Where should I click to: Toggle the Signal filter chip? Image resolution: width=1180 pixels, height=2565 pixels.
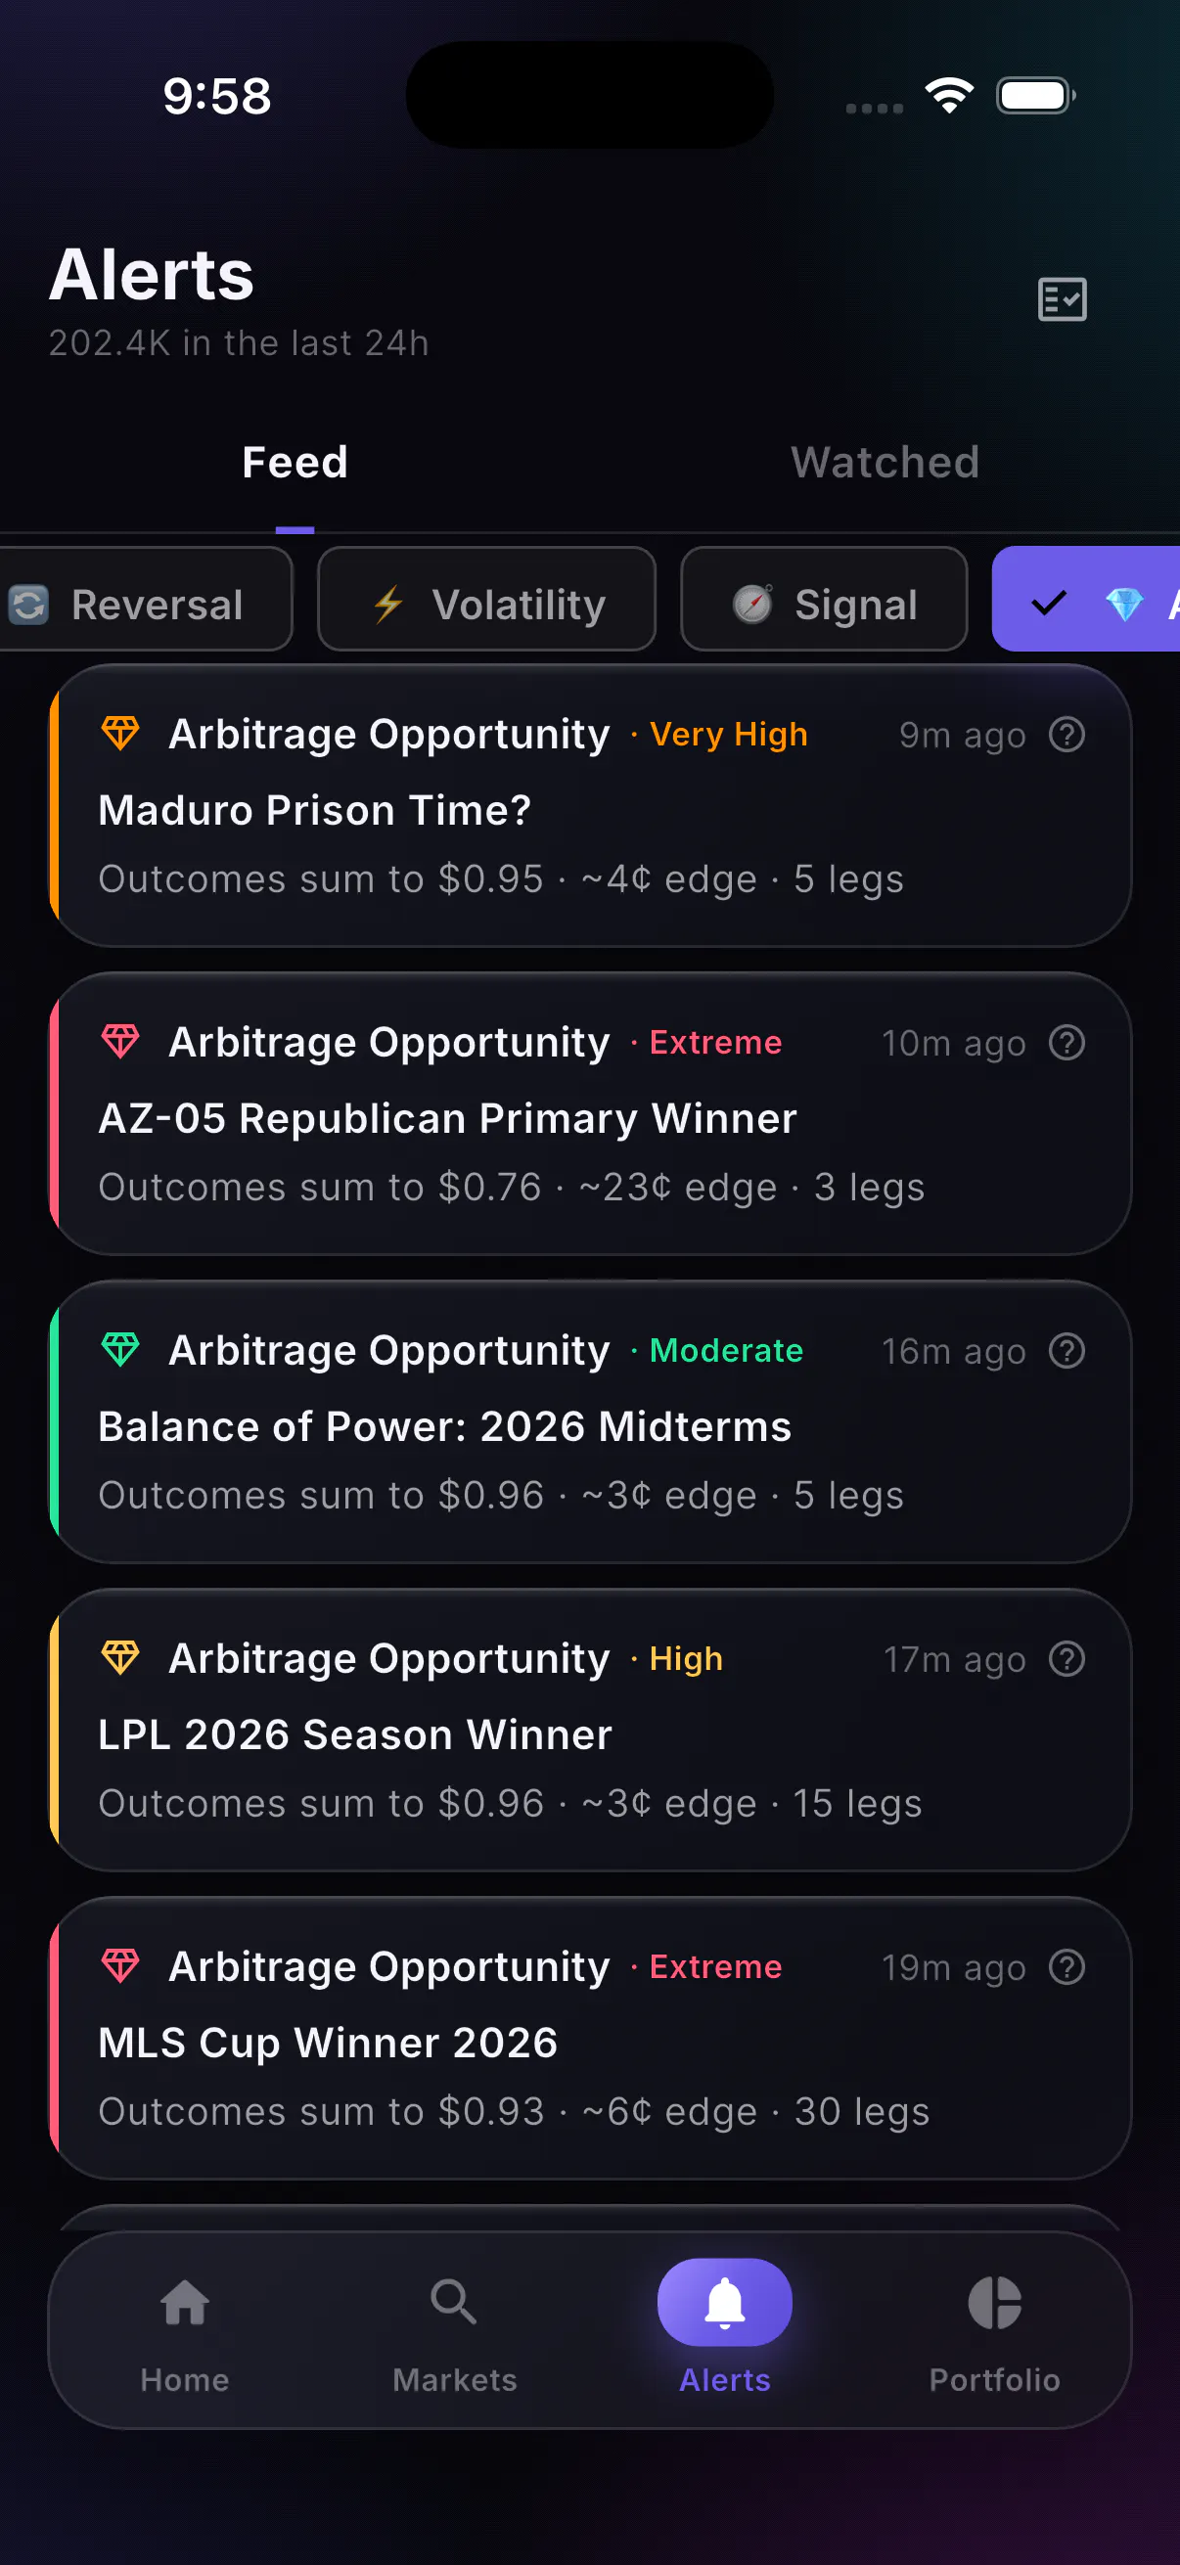(825, 604)
